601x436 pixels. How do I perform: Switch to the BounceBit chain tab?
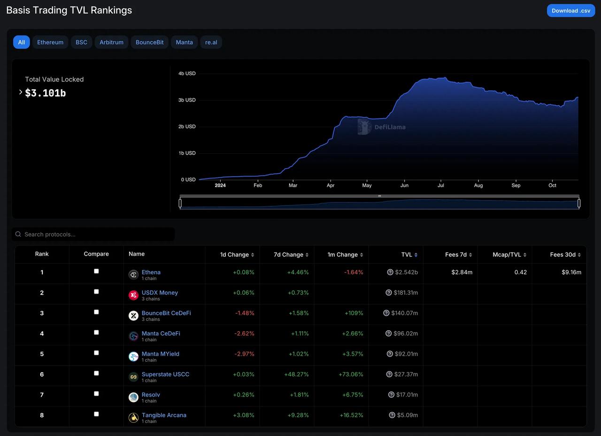pos(149,42)
